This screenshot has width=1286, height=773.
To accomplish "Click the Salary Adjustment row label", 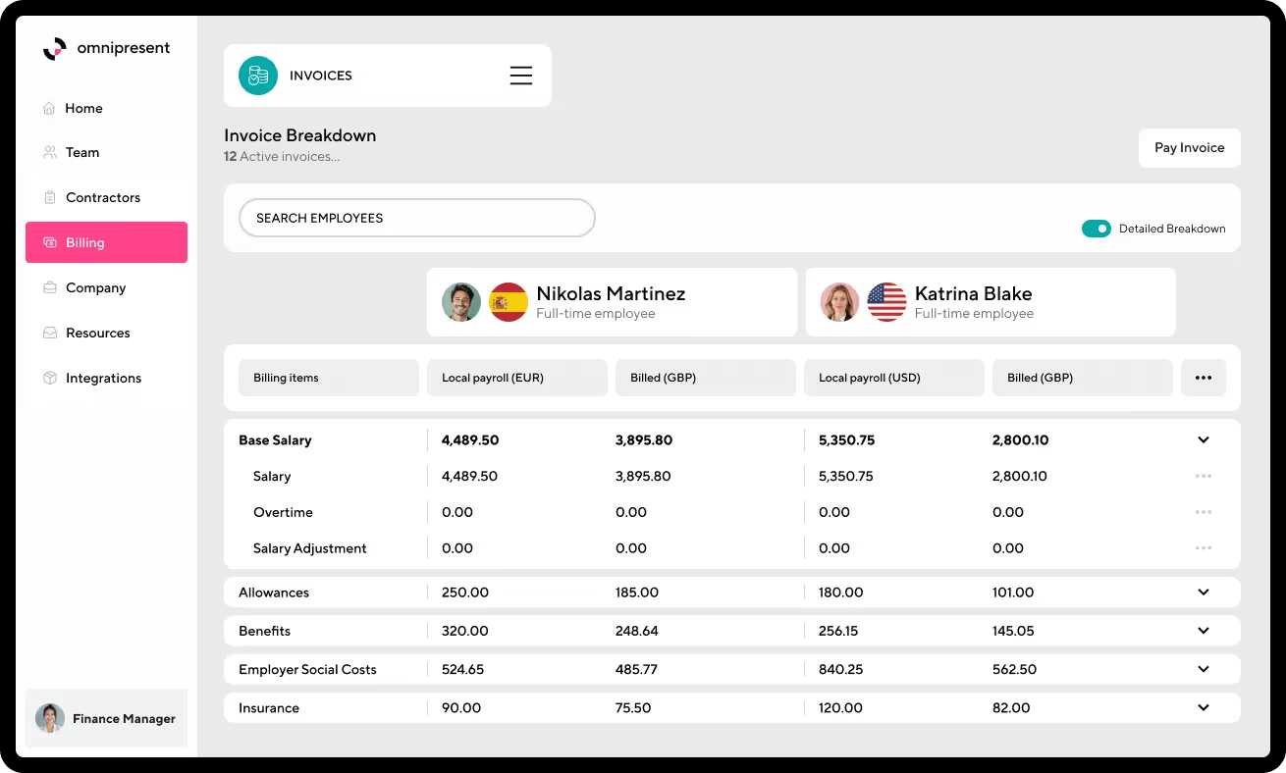I will click(309, 548).
